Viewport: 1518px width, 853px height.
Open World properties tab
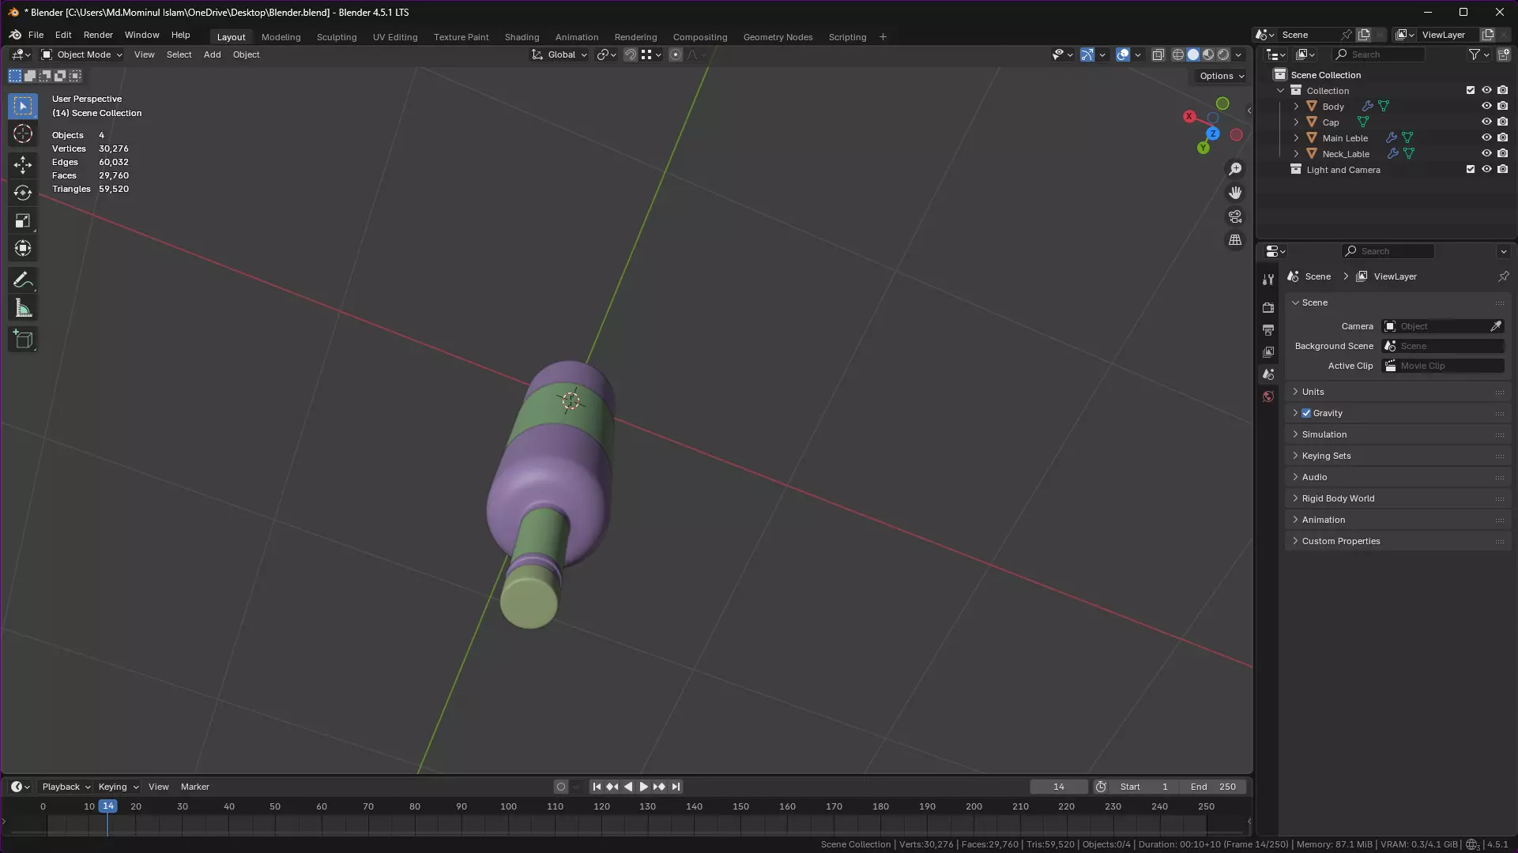point(1268,396)
